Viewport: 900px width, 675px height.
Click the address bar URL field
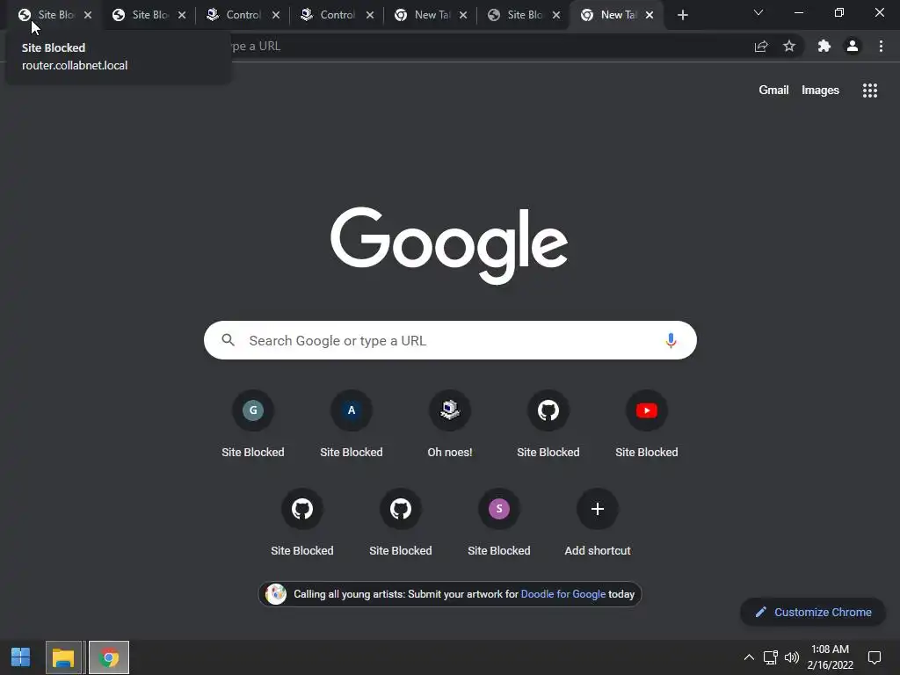tap(488, 46)
